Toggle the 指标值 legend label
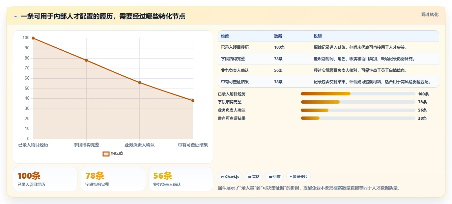 click(x=117, y=154)
